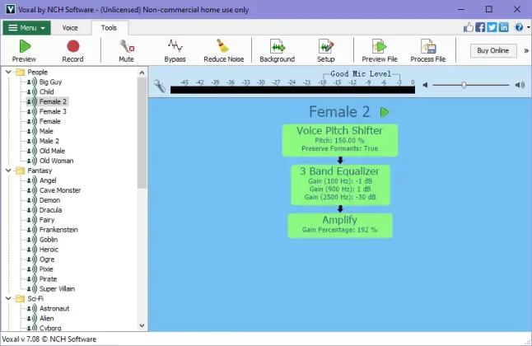Open the Setup tool
532x346 pixels.
pyautogui.click(x=326, y=50)
